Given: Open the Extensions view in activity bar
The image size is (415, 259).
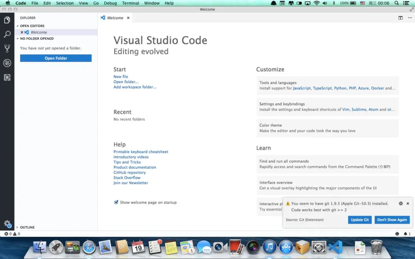Looking at the screenshot, I should [x=7, y=77].
